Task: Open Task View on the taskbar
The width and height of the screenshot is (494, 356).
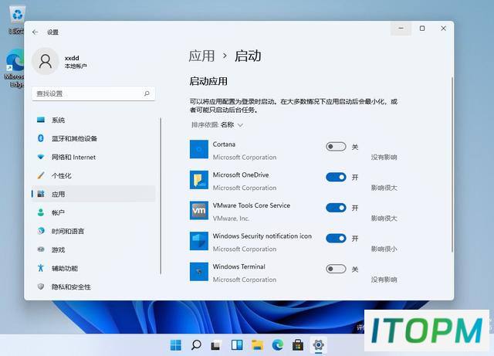Action: point(216,345)
